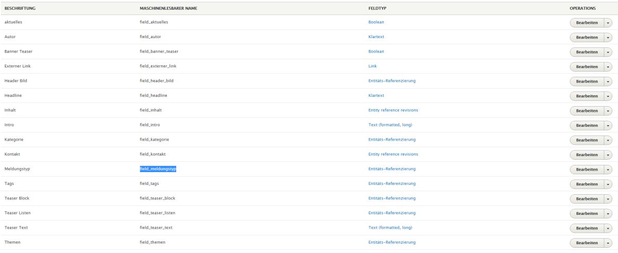Click the Headline label cell
The width and height of the screenshot is (618, 253).
tap(13, 95)
